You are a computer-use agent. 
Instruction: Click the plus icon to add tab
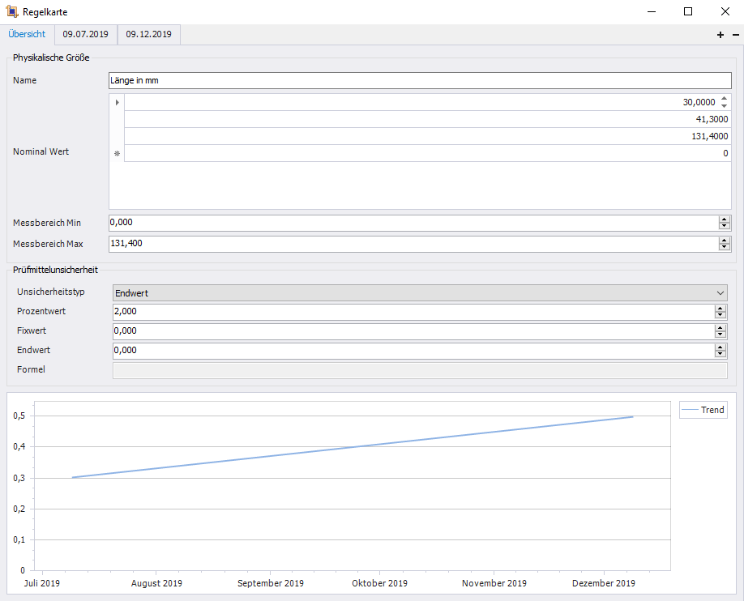pos(720,35)
